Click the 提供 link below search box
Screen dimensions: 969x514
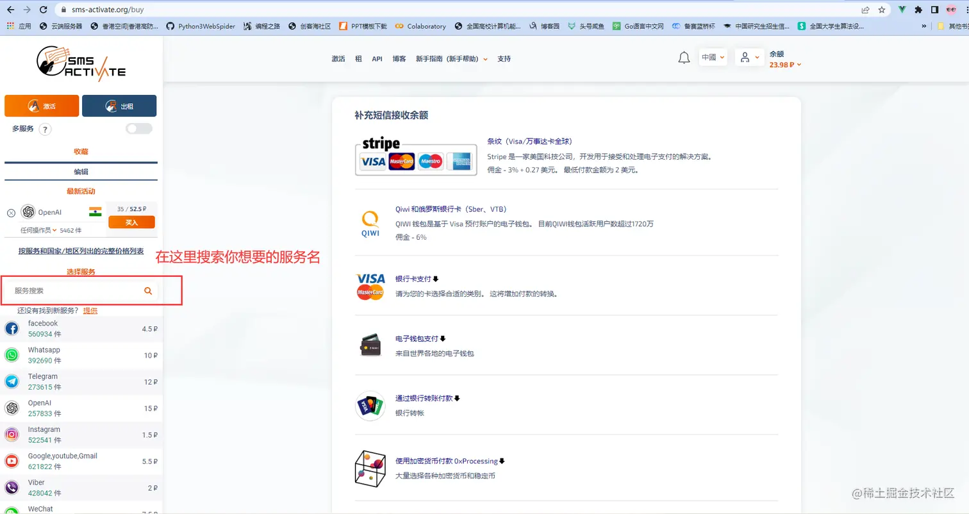point(90,310)
